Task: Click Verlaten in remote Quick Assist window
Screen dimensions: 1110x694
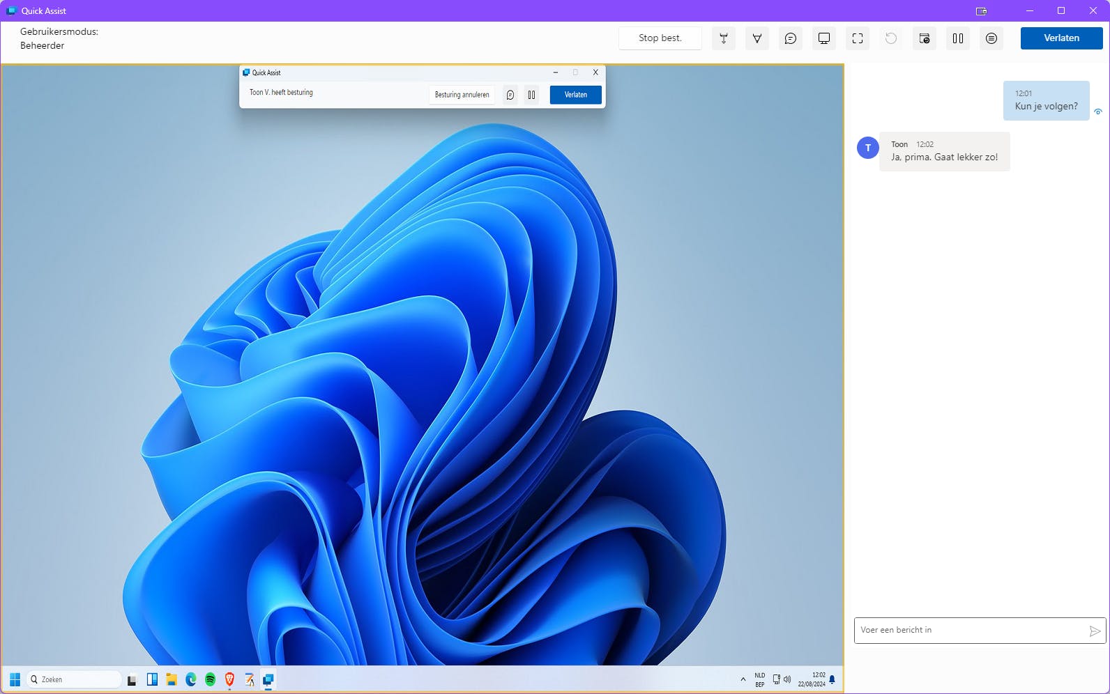Action: [x=575, y=95]
